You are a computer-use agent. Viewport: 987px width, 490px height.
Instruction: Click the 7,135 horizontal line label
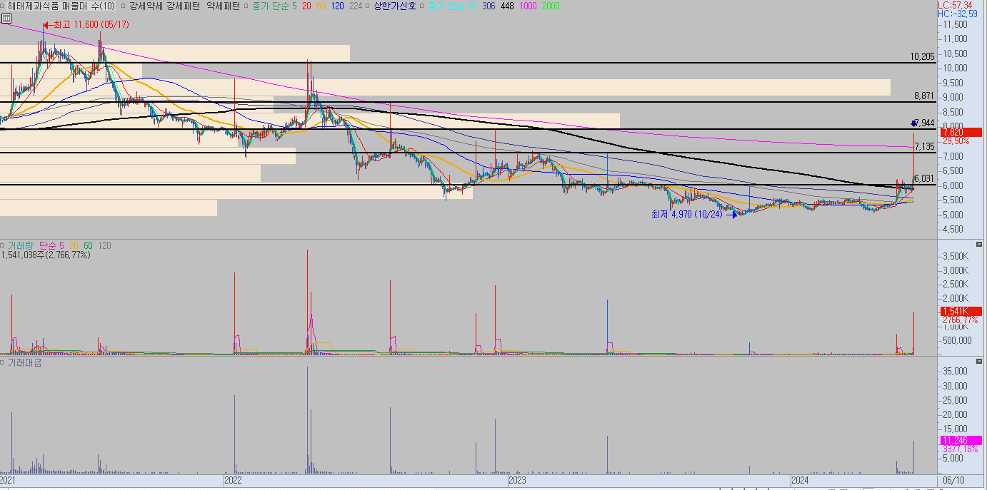click(x=924, y=147)
